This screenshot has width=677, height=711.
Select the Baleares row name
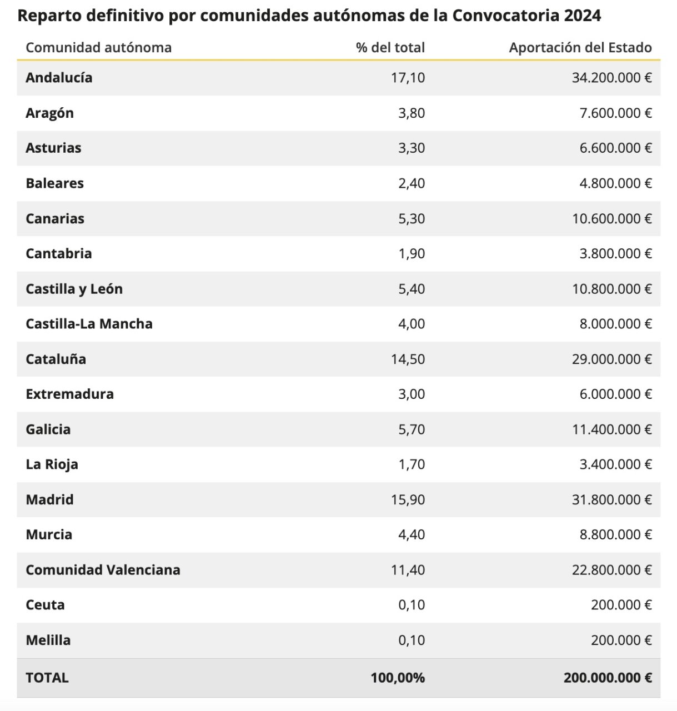pyautogui.click(x=54, y=183)
